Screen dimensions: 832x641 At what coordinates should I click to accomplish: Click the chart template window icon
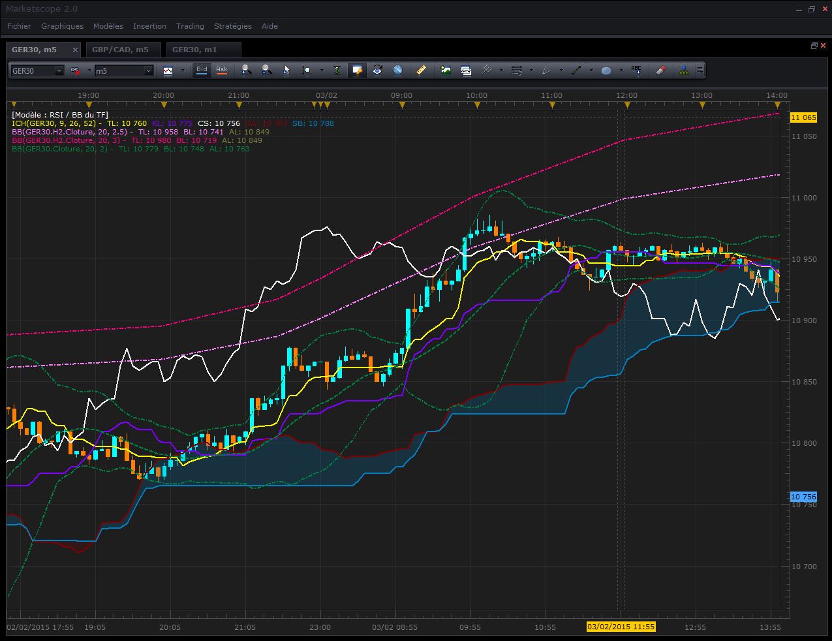click(466, 70)
